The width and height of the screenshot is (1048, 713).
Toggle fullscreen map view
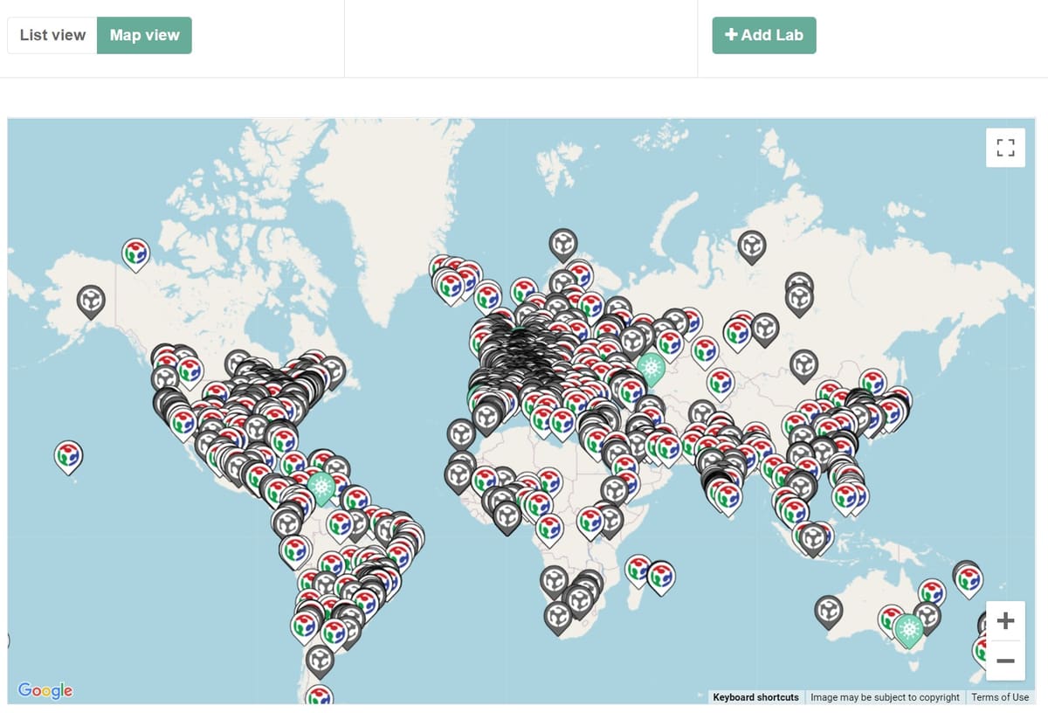coord(1005,147)
